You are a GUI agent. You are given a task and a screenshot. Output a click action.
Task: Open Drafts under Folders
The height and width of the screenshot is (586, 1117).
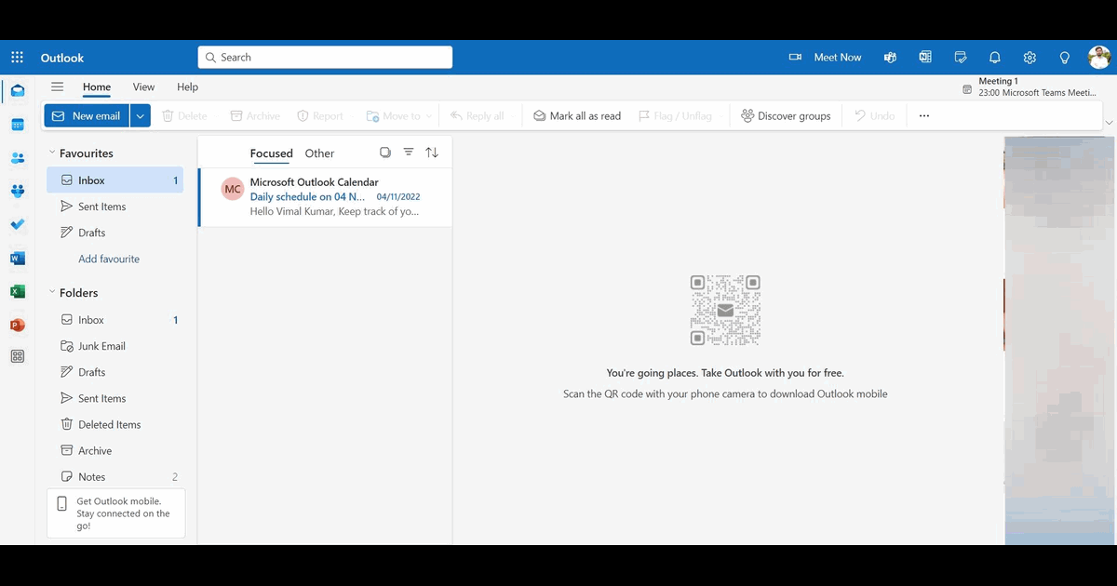tap(114, 372)
